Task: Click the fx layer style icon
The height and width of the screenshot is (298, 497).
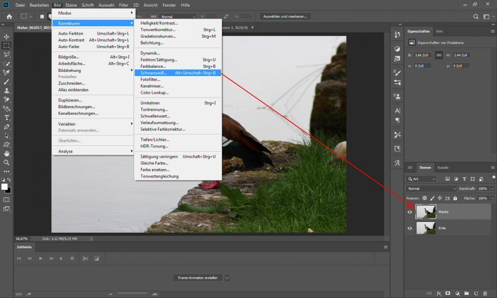Action: 438,293
